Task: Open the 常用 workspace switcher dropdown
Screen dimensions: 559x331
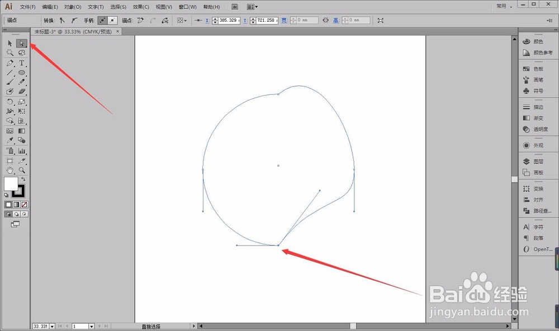Action: click(x=504, y=6)
